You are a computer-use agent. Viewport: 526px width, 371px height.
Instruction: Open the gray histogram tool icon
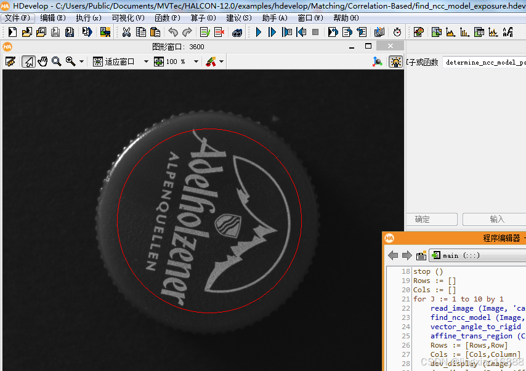(450, 32)
